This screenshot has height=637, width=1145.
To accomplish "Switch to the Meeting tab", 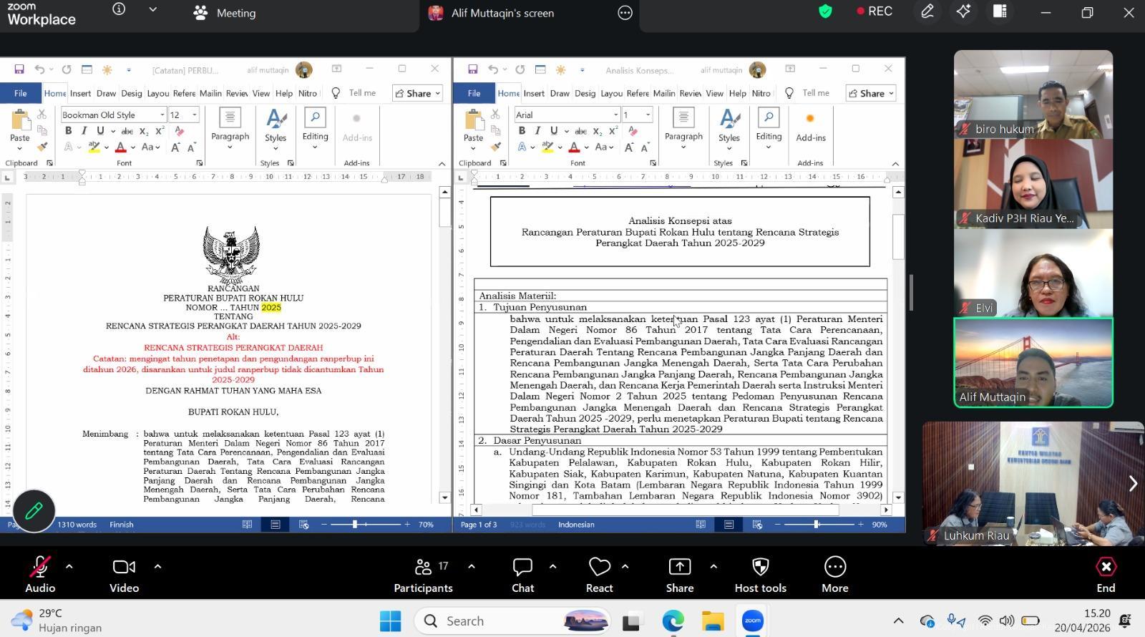I will (225, 13).
